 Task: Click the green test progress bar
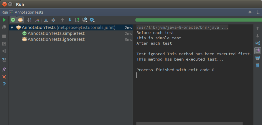[199, 20]
